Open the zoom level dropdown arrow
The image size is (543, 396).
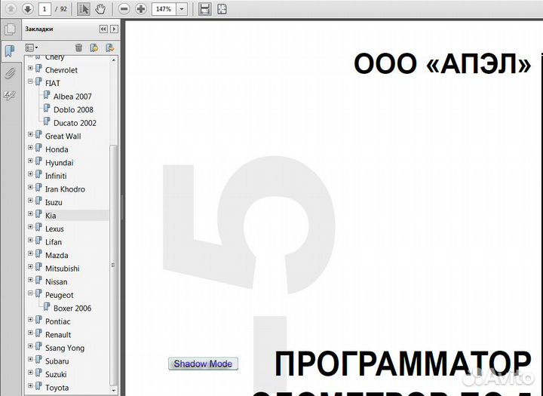click(x=182, y=8)
